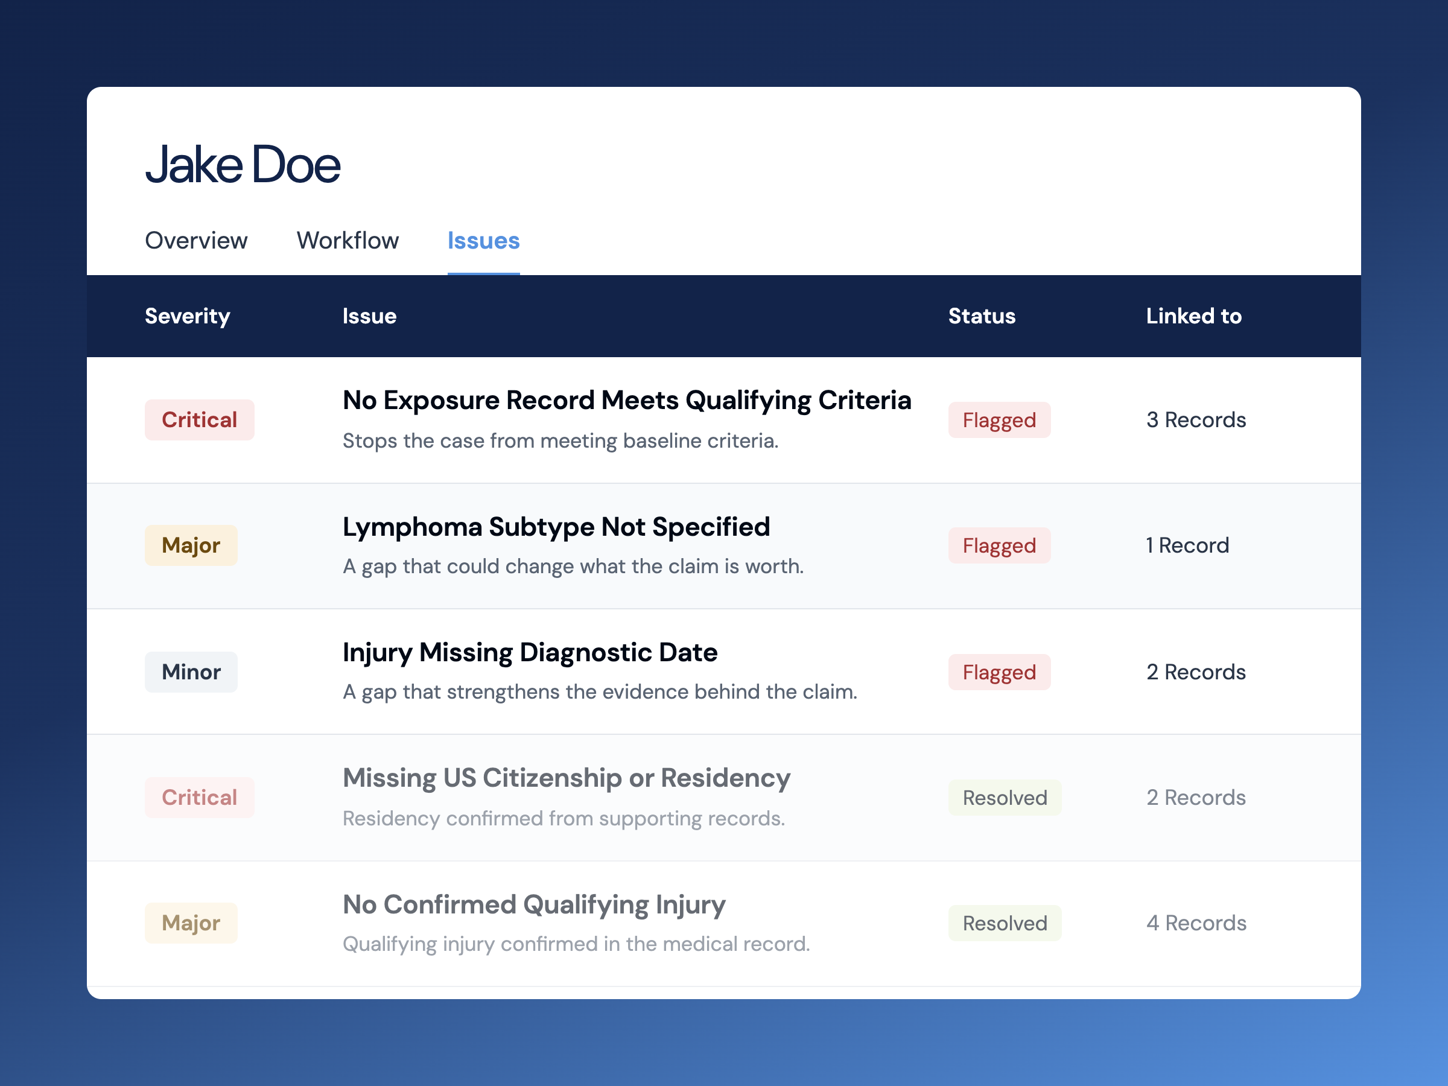The height and width of the screenshot is (1086, 1448).
Task: Switch to the Overview tab
Action: click(x=195, y=240)
